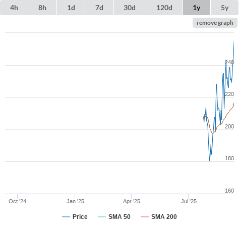
Task: Click the remove graph button
Action: pyautogui.click(x=215, y=23)
